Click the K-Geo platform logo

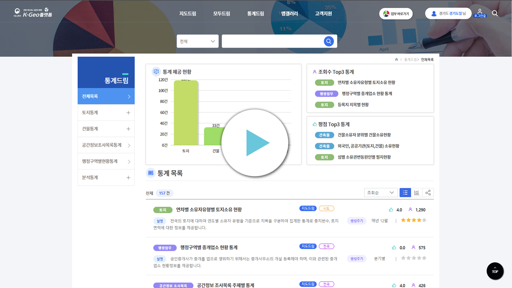(33, 13)
